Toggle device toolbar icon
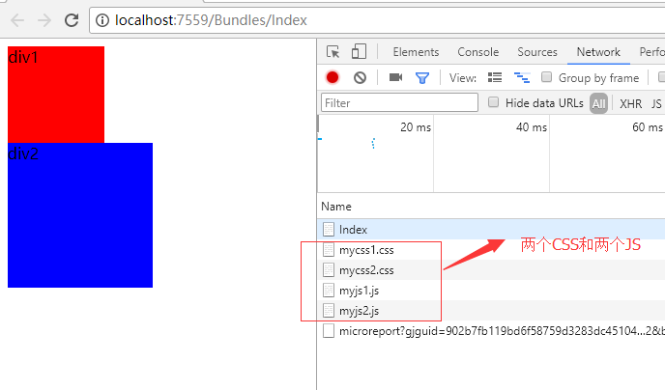 pyautogui.click(x=359, y=52)
